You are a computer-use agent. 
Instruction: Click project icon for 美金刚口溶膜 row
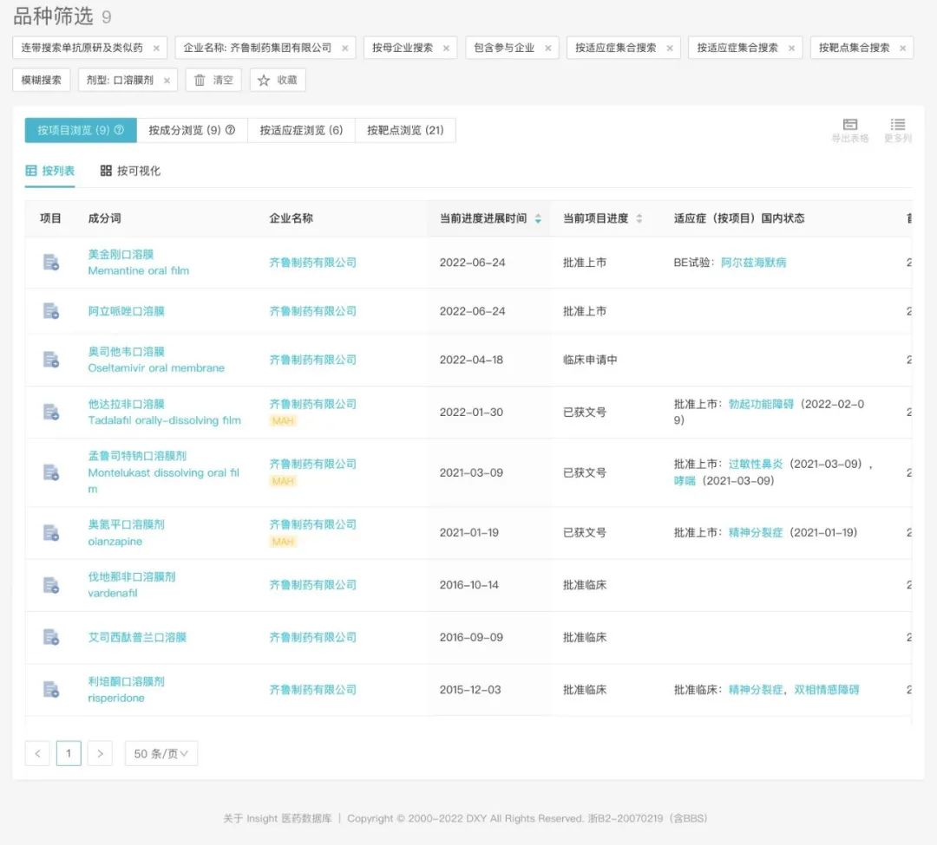point(51,263)
